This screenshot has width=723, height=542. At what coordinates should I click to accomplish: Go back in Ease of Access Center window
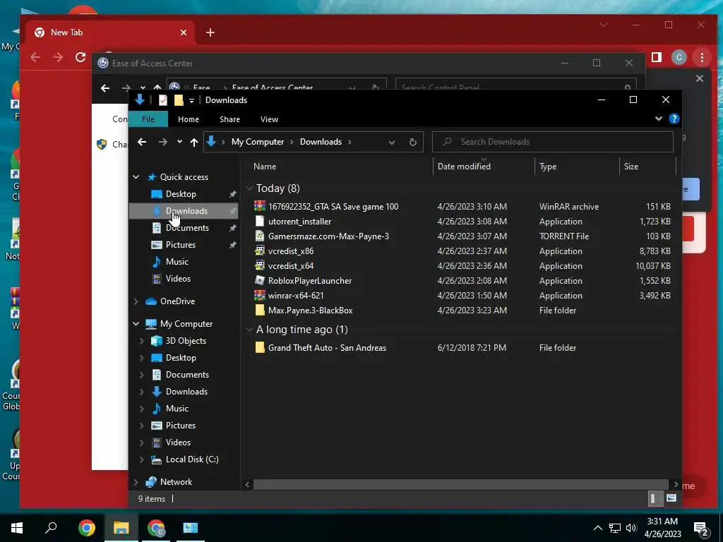105,88
